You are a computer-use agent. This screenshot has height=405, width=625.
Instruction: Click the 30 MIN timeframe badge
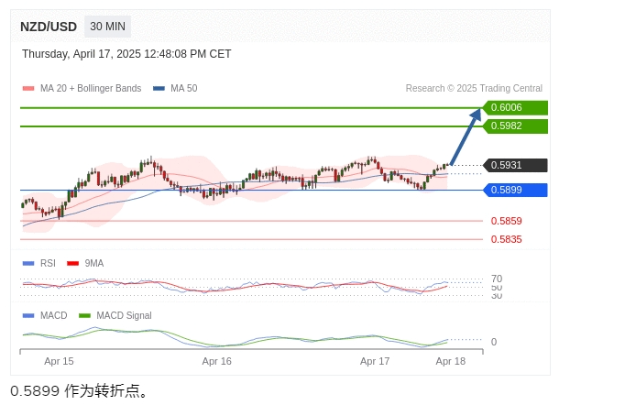(107, 27)
